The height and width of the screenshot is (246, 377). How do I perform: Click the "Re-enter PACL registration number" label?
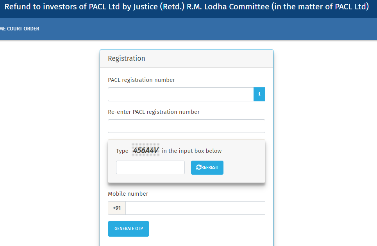tap(154, 112)
